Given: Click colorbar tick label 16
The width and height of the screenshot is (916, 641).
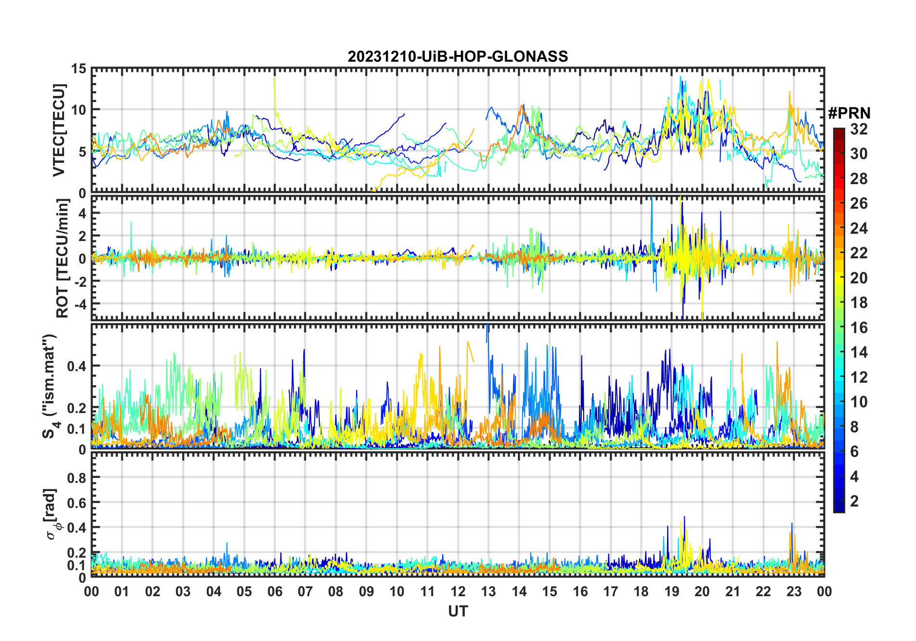Looking at the screenshot, I should [x=859, y=328].
